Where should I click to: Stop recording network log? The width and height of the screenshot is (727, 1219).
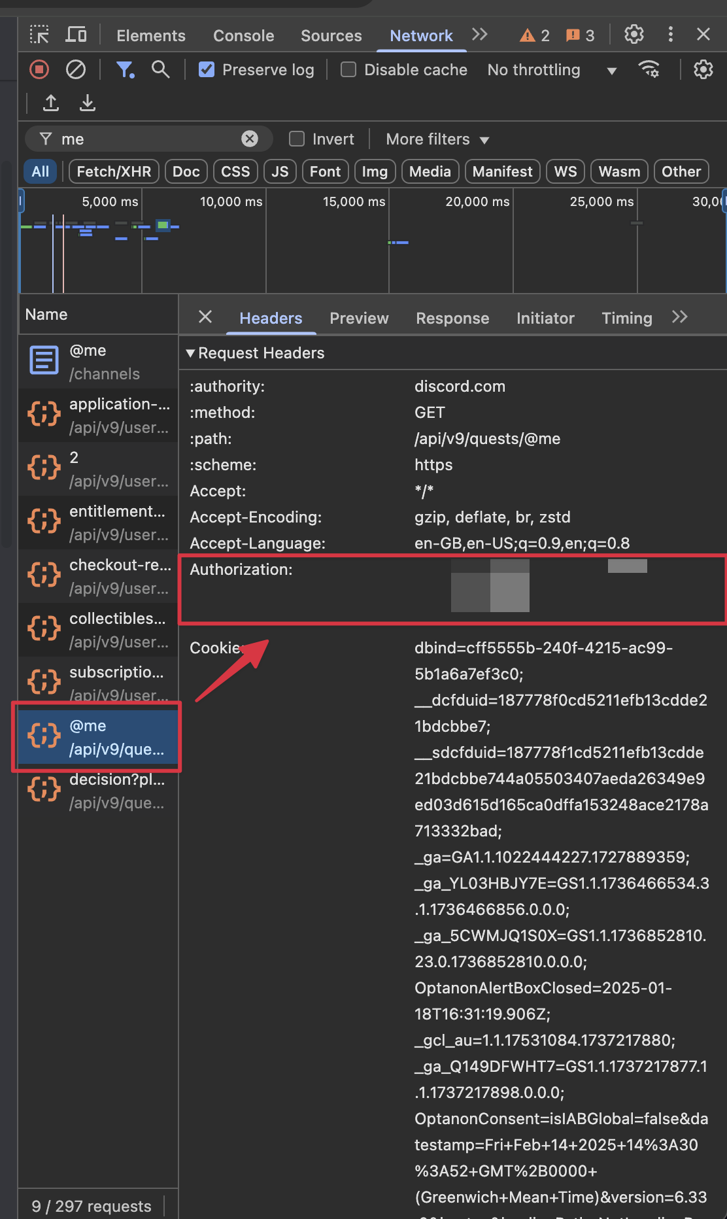[x=39, y=69]
